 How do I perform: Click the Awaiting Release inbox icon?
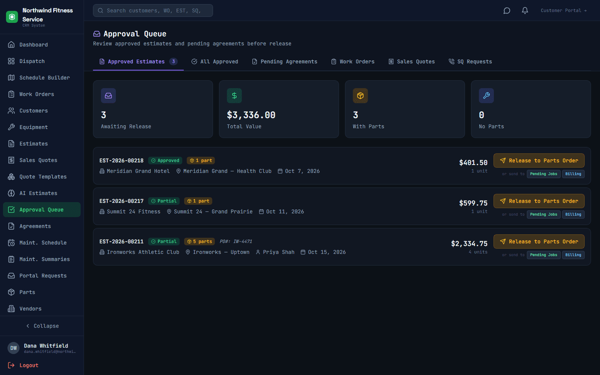(x=108, y=96)
